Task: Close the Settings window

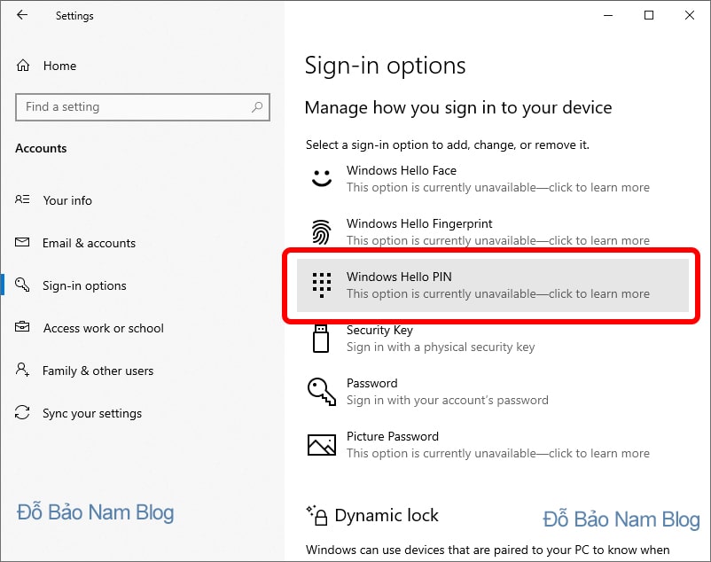Action: [x=689, y=15]
